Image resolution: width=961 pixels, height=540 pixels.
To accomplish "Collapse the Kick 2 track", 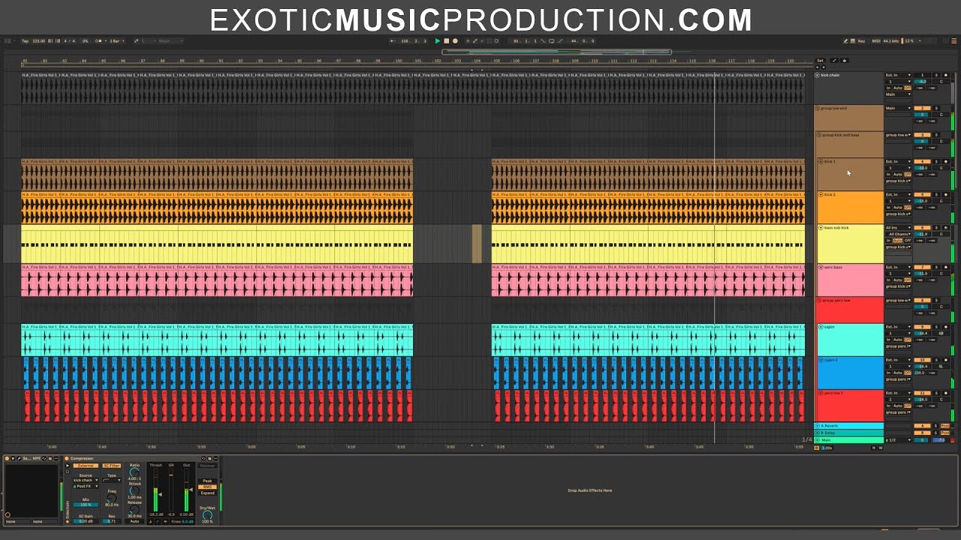I will pyautogui.click(x=821, y=194).
